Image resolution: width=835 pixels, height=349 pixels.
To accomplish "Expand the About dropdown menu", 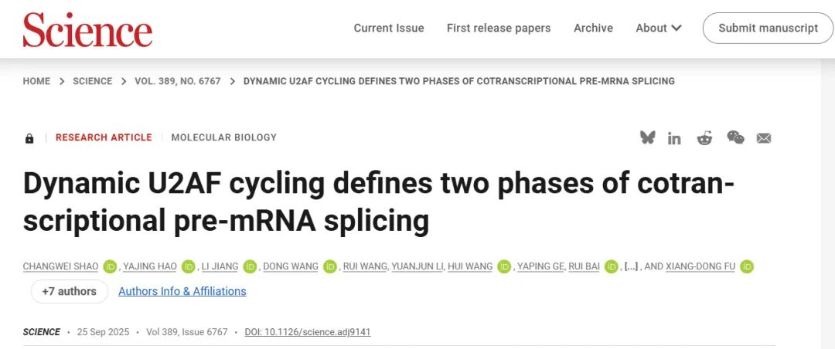I will click(x=659, y=28).
